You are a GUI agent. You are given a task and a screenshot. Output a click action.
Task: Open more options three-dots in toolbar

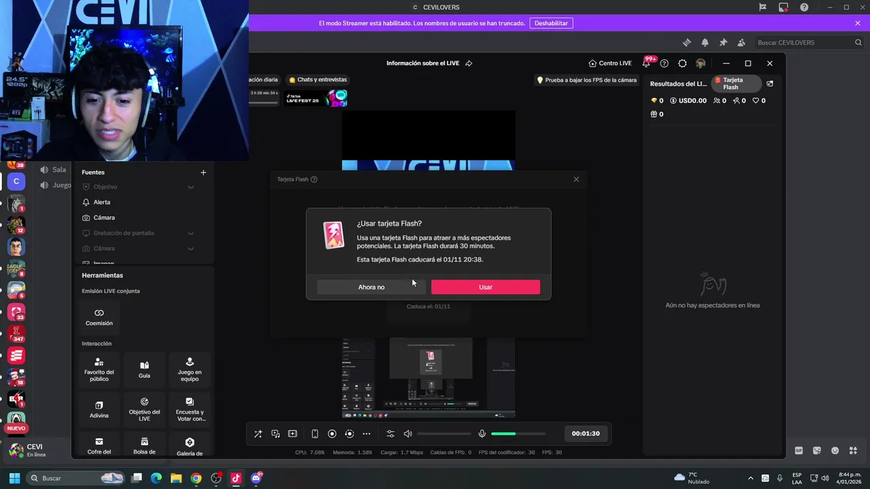pyautogui.click(x=366, y=434)
